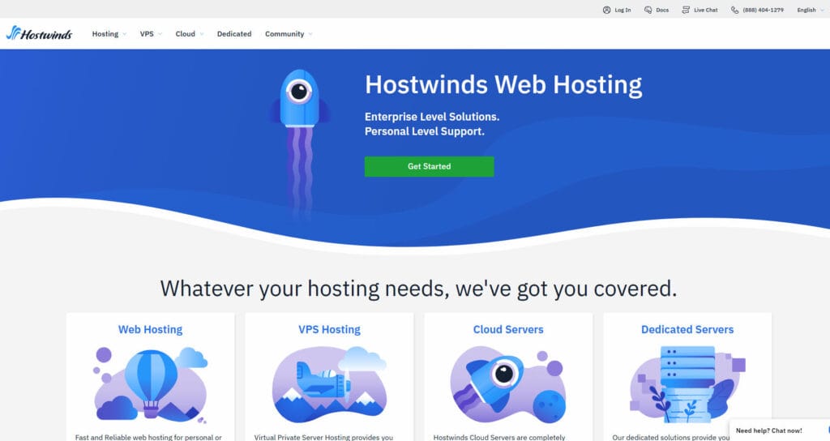Open the Web Hosting heading link
Viewport: 830px width, 441px height.
[x=150, y=329]
